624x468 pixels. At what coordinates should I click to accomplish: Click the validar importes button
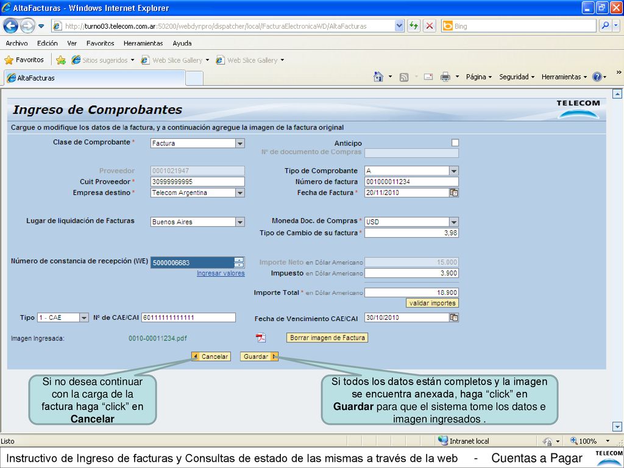click(x=432, y=303)
